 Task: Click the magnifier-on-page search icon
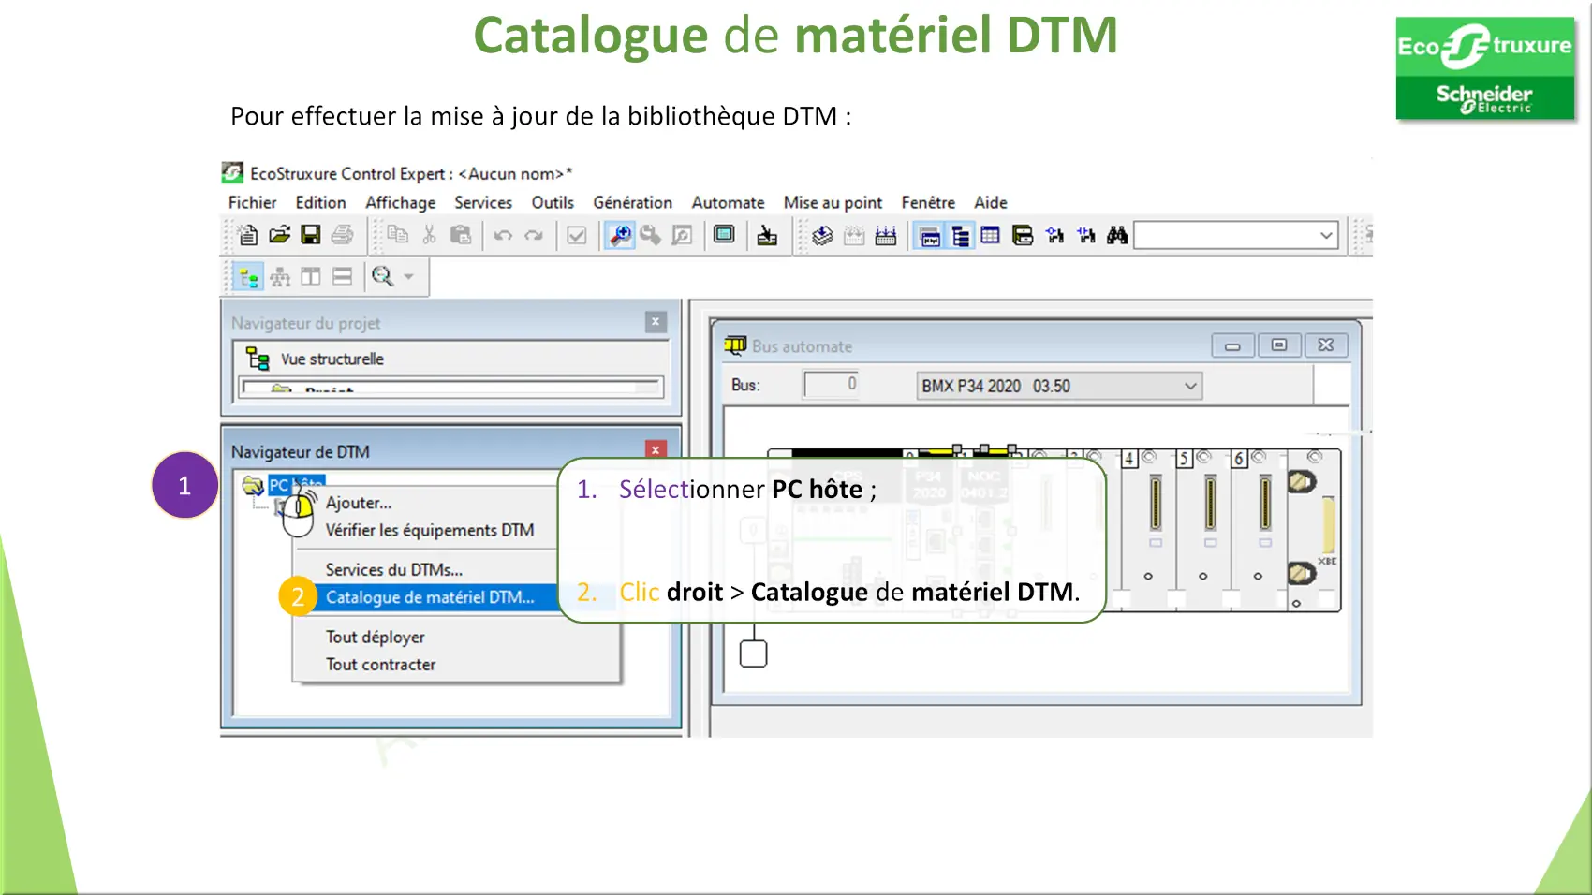click(682, 235)
